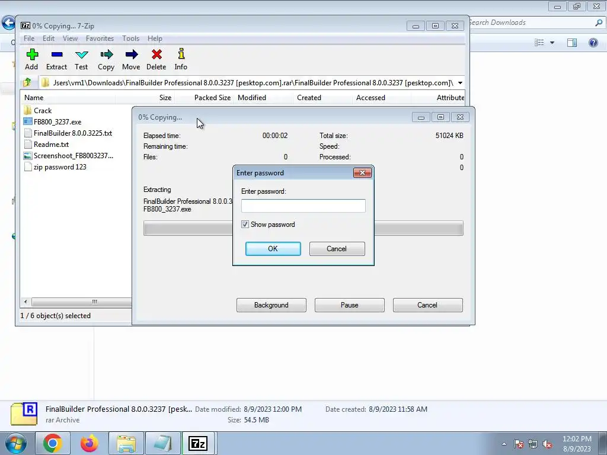Open Chrome from the taskbar
The image size is (607, 455).
[x=53, y=443]
